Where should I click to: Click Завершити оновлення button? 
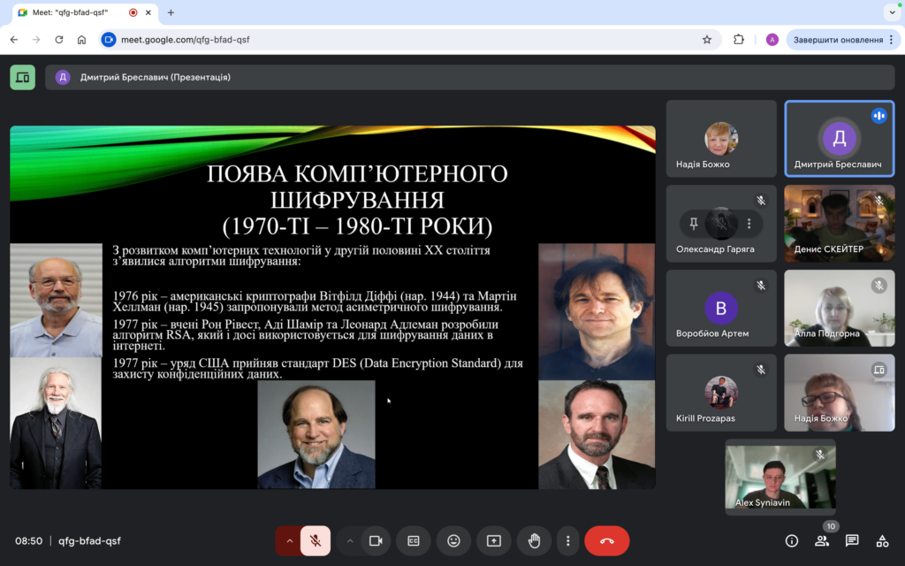pos(838,39)
